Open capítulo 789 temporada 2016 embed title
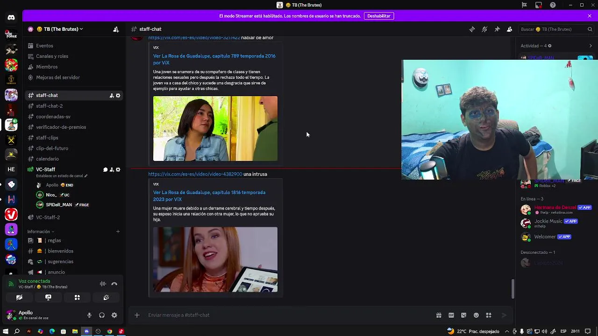This screenshot has width=598, height=336. tap(214, 59)
